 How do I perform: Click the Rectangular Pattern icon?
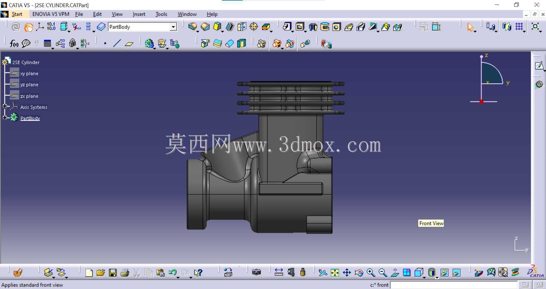pos(519,26)
